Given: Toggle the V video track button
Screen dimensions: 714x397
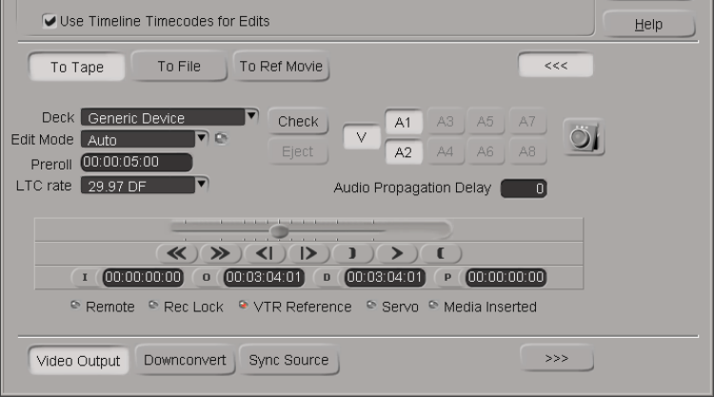Looking at the screenshot, I should (x=362, y=137).
